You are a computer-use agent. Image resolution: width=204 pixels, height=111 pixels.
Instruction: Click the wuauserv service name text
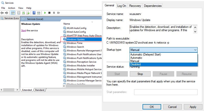tap(135, 14)
